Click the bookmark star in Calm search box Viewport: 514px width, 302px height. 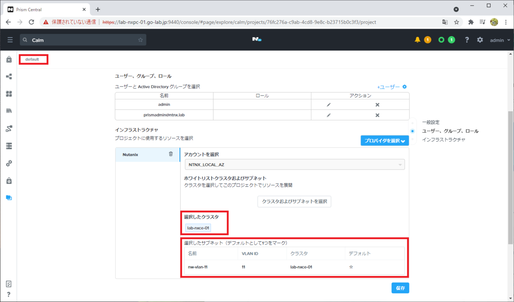(x=140, y=40)
